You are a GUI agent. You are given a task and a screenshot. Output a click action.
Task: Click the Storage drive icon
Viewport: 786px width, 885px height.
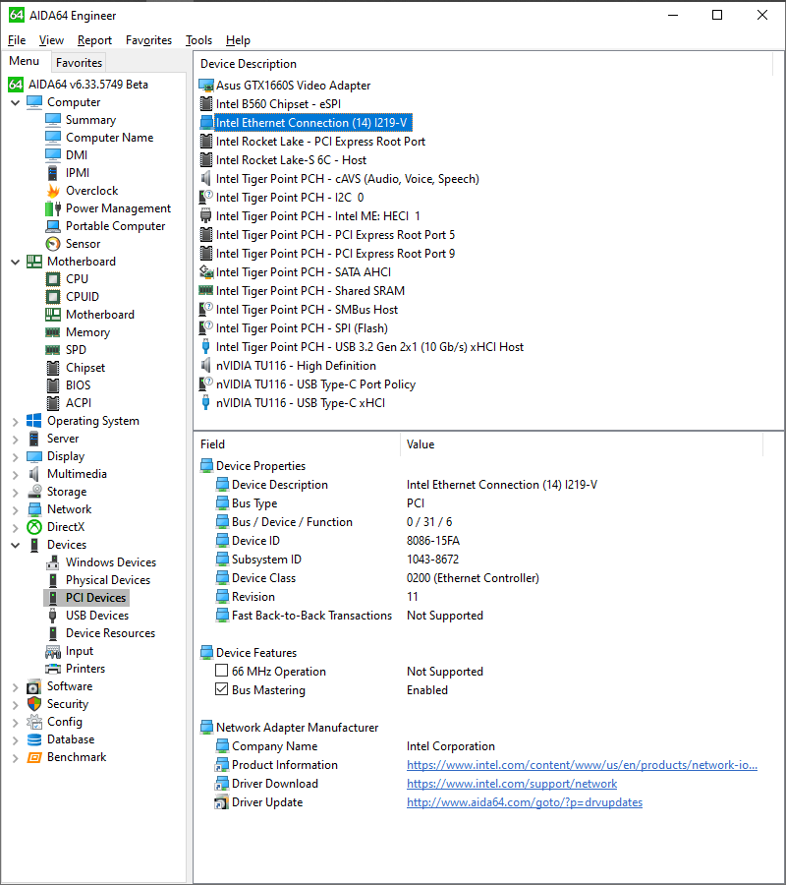tap(34, 492)
